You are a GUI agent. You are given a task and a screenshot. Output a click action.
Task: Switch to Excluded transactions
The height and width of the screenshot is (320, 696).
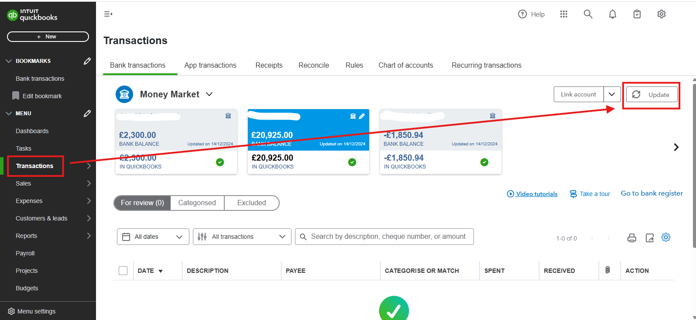(251, 203)
